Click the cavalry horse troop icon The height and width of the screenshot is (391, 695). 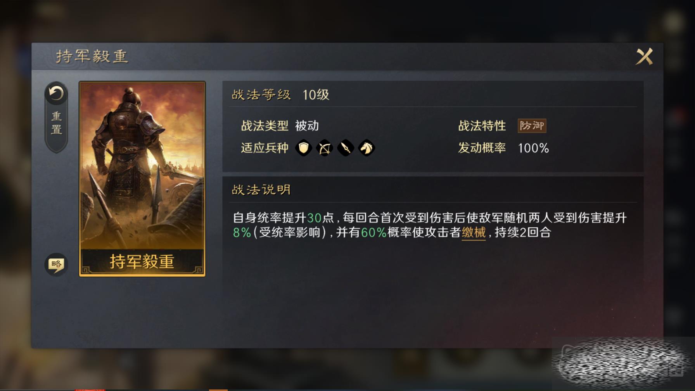coord(367,148)
